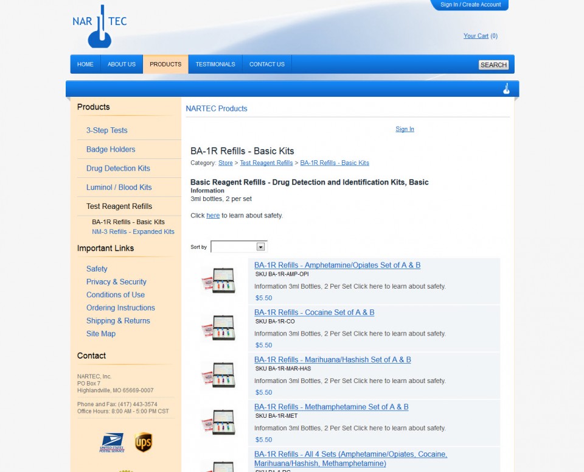
Task: Click the USPS postal service logo
Action: point(112,443)
